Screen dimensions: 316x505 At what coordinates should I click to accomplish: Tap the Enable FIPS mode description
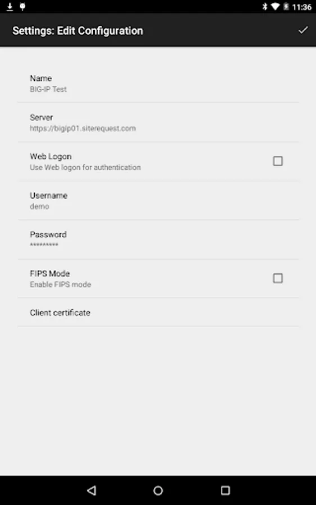(x=61, y=284)
